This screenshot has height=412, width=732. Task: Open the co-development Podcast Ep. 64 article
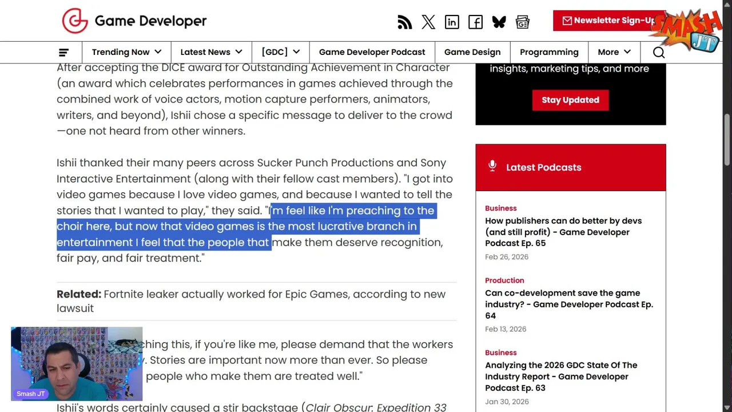(x=569, y=304)
